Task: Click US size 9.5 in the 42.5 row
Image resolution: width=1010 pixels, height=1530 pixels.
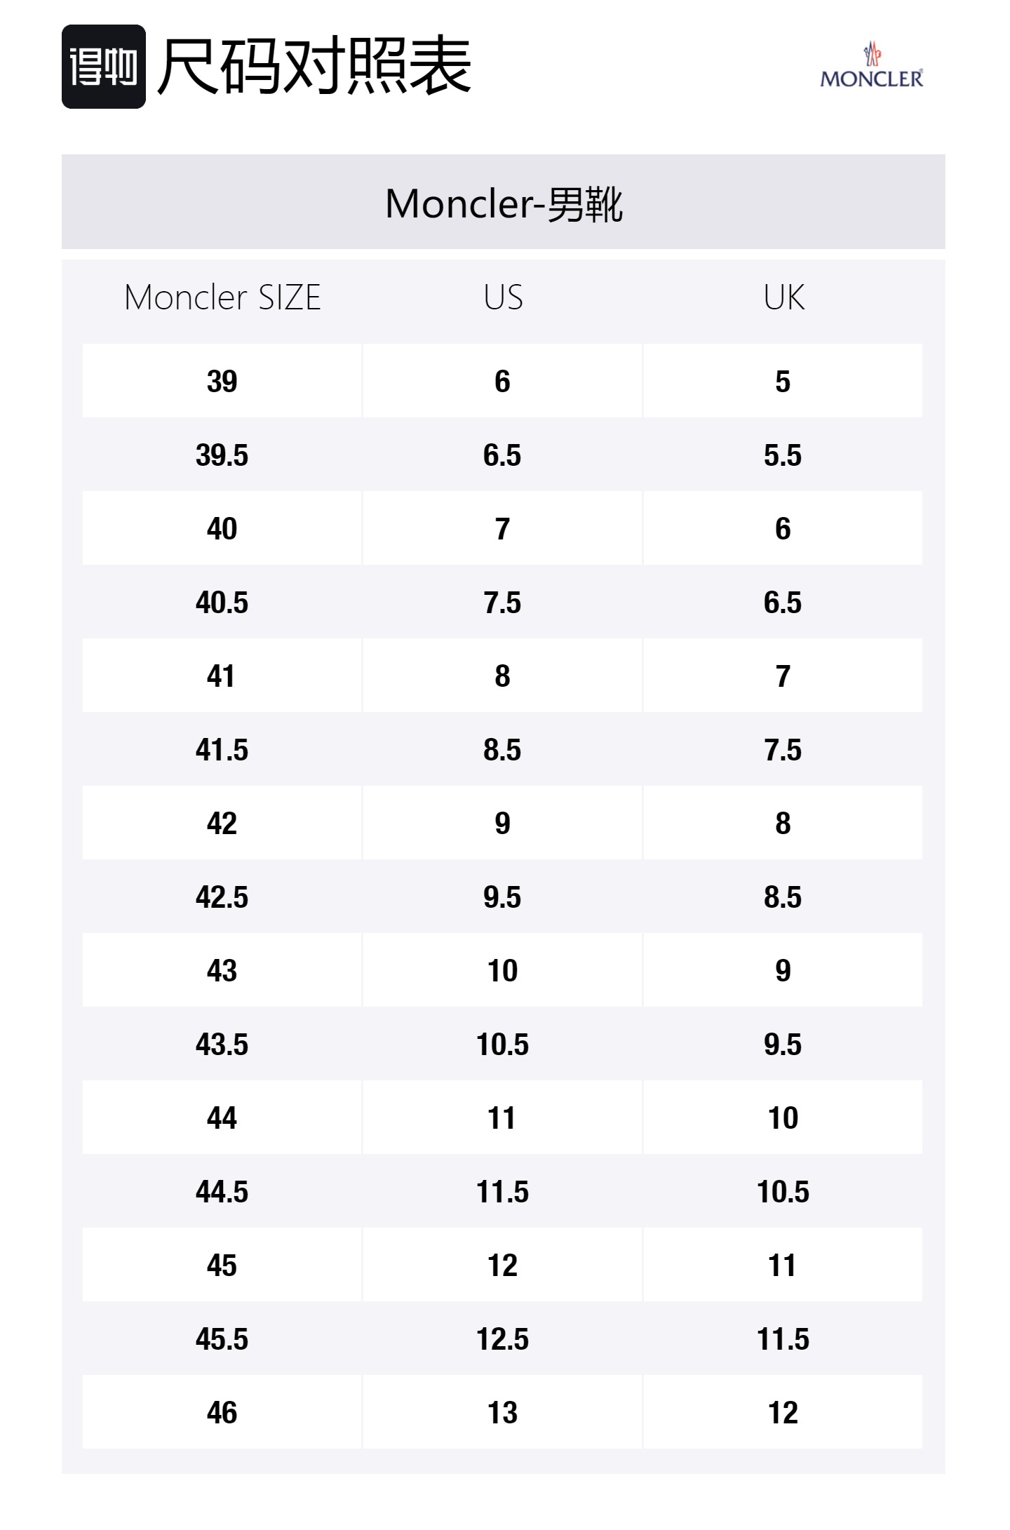Action: pyautogui.click(x=502, y=897)
